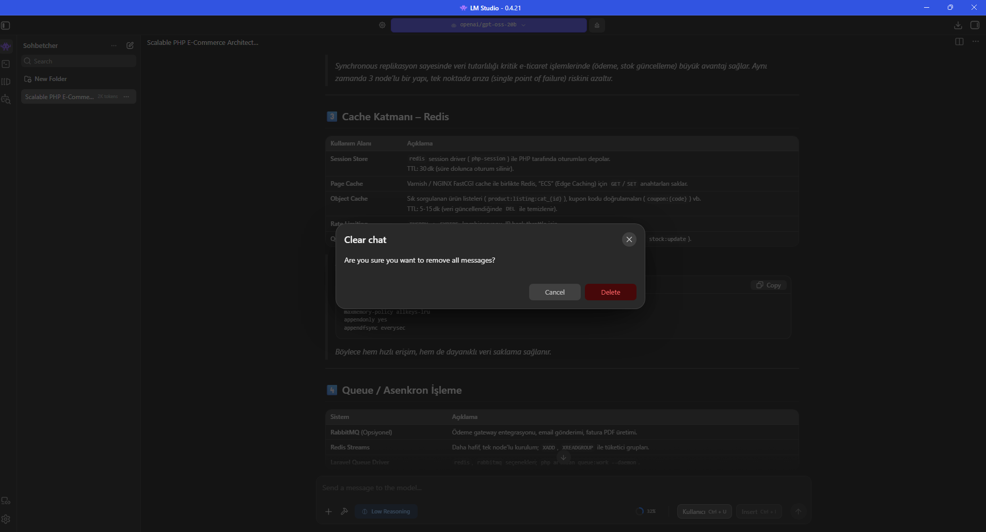Jump to latest message with down arrow
The width and height of the screenshot is (986, 532).
(564, 458)
